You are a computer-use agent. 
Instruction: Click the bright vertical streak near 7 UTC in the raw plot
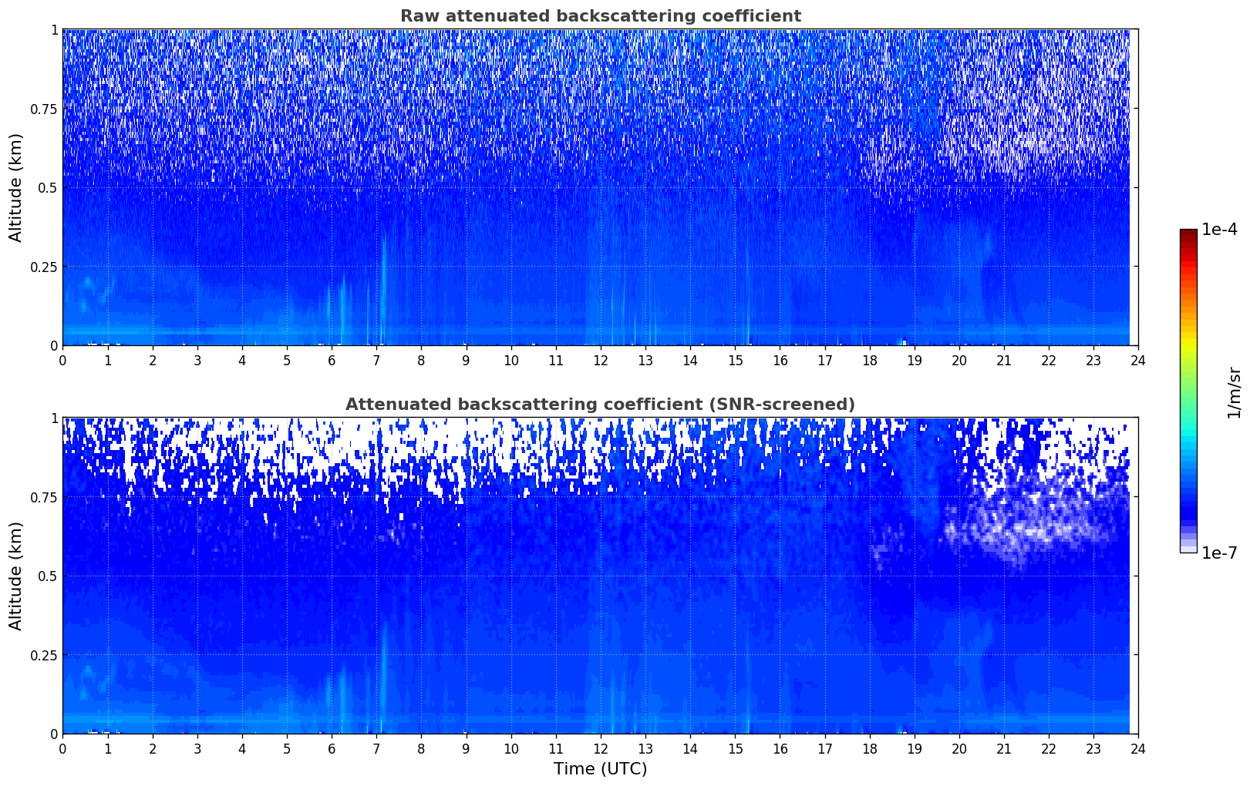(382, 289)
